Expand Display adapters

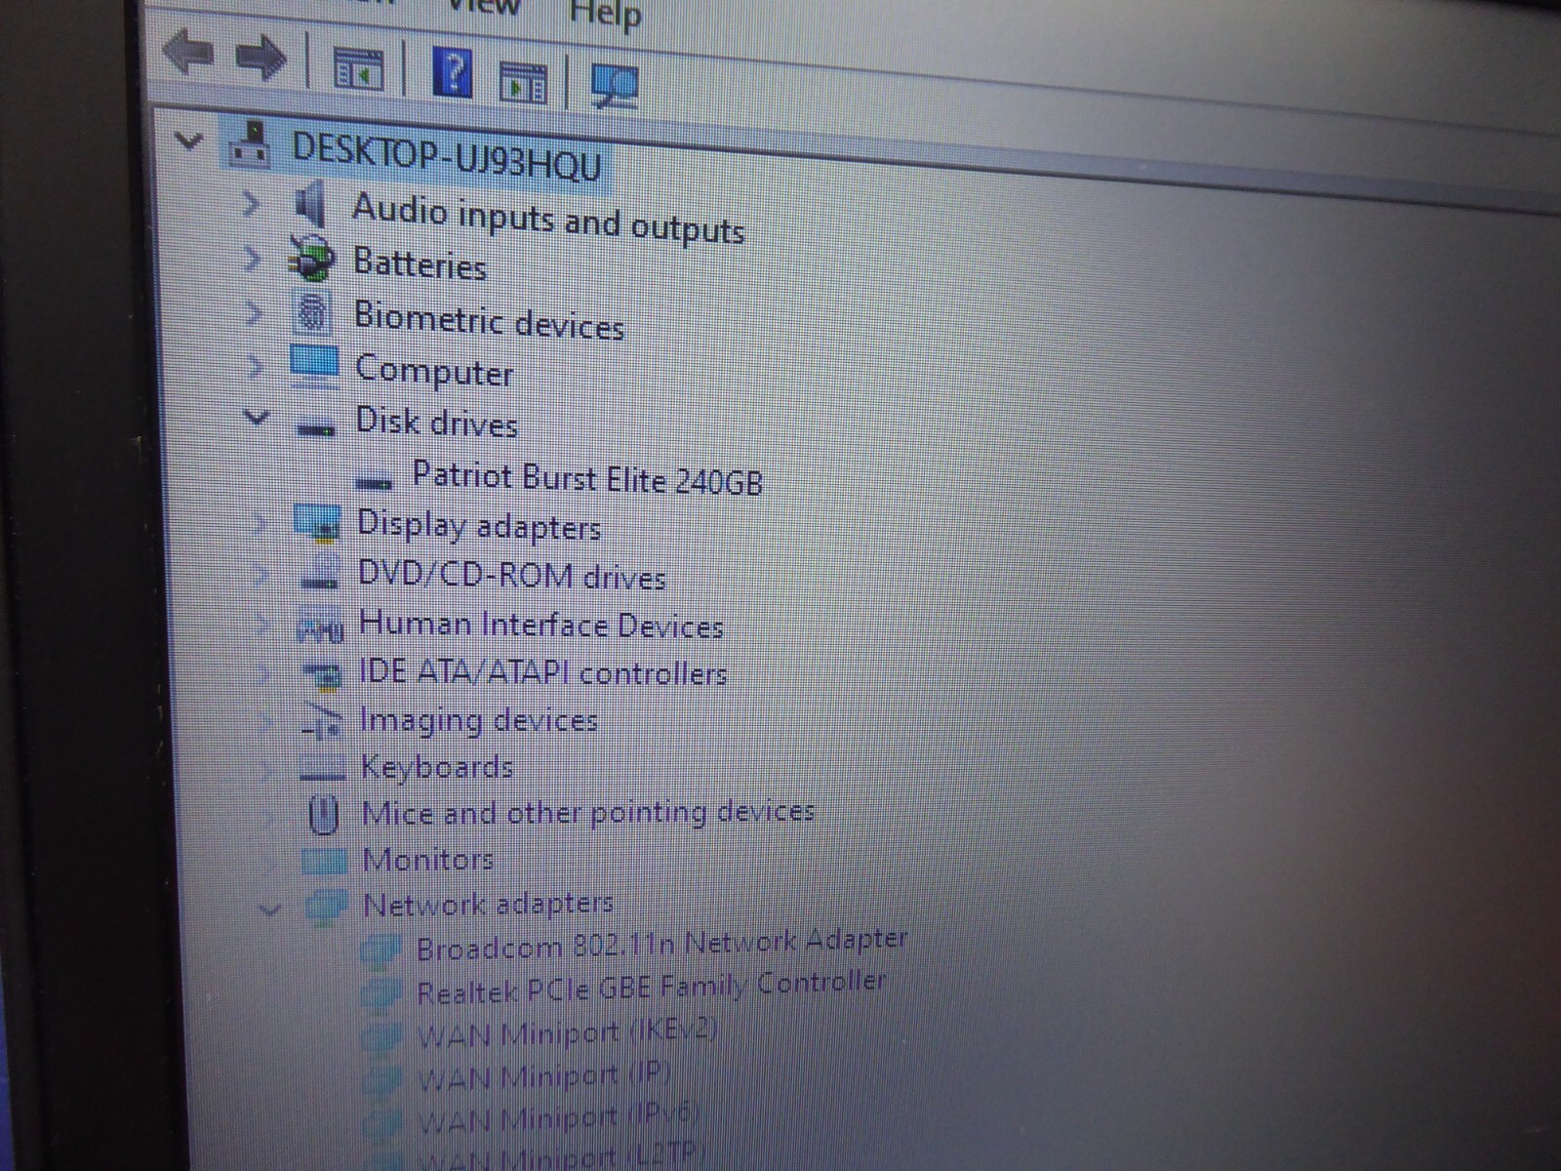[260, 524]
